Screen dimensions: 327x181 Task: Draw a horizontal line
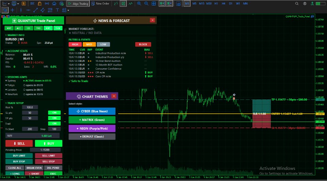point(28,10)
